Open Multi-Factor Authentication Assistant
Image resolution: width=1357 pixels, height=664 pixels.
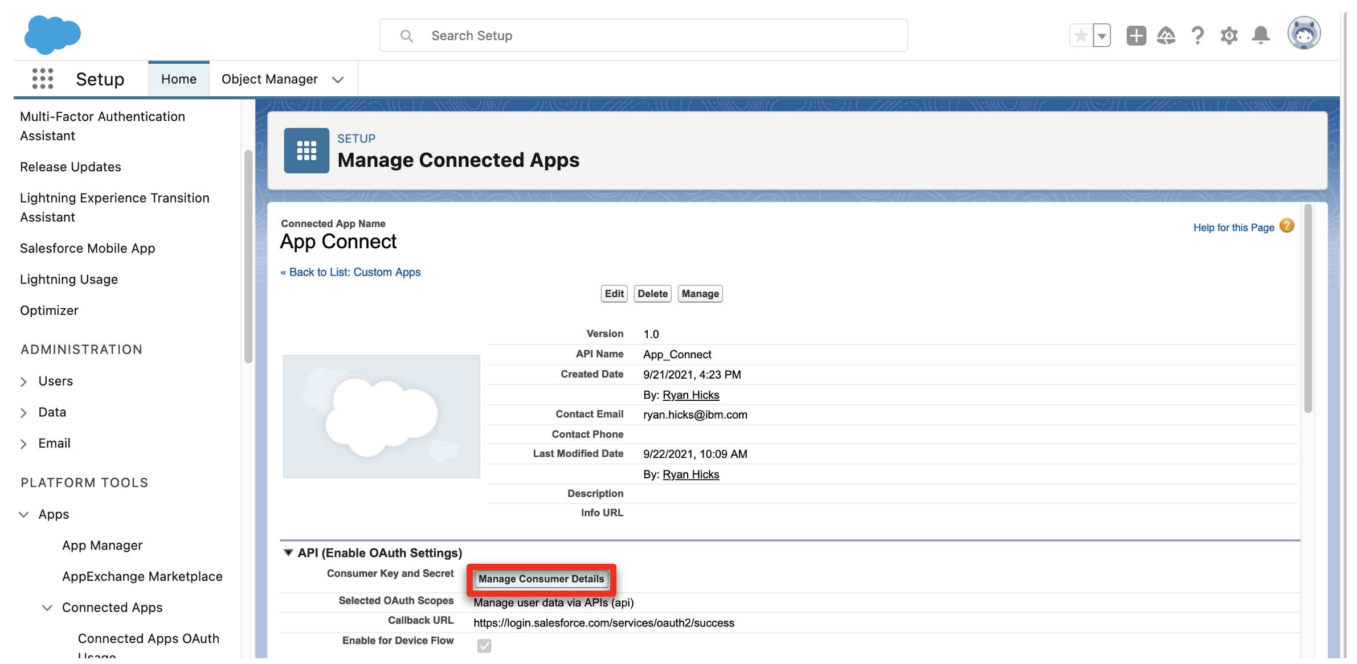tap(103, 126)
